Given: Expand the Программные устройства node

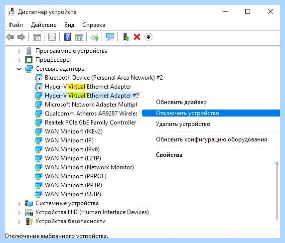Looking at the screenshot, I should [19, 51].
